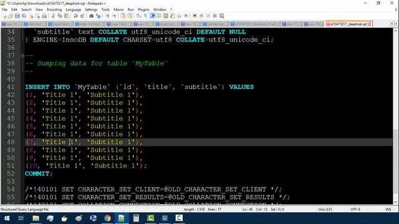Zoom in using the toolbar icon
Image resolution: width=399 pixels, height=224 pixels.
107,16
